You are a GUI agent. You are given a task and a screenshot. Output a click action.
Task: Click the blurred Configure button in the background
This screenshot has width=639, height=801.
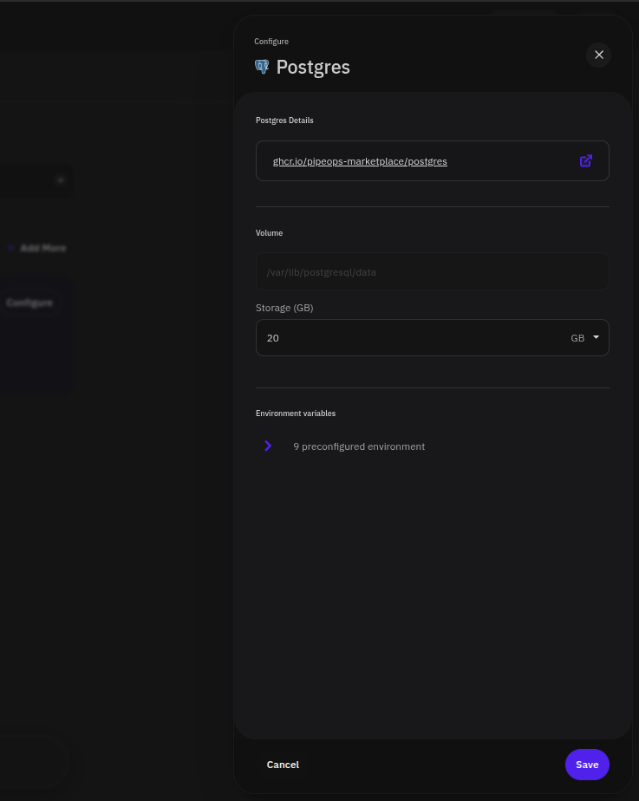tap(29, 303)
